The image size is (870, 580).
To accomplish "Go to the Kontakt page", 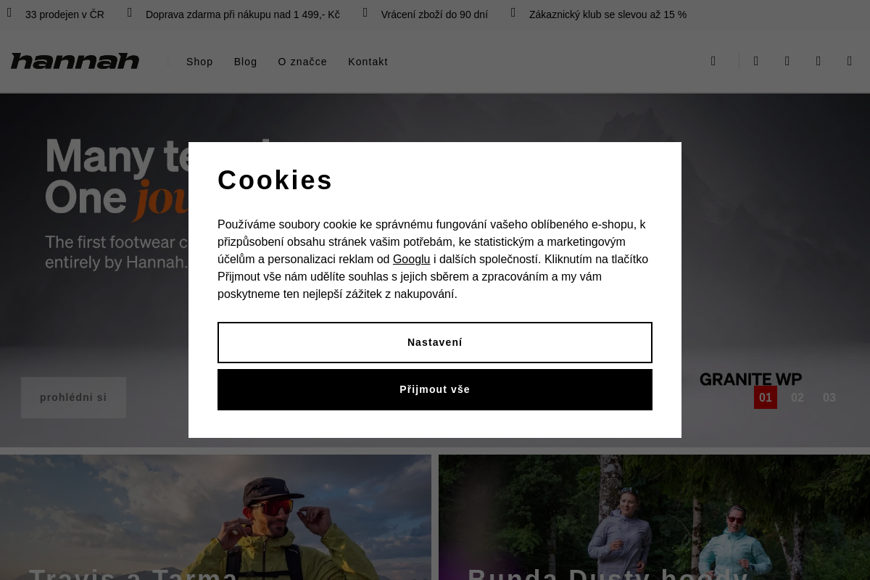I will pos(368,62).
